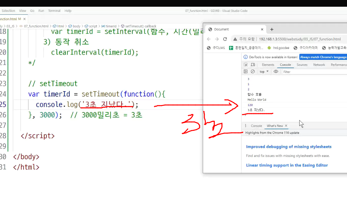Select the What's New drawer tab
Image resolution: width=347 pixels, height=201 pixels.
[x=275, y=126]
